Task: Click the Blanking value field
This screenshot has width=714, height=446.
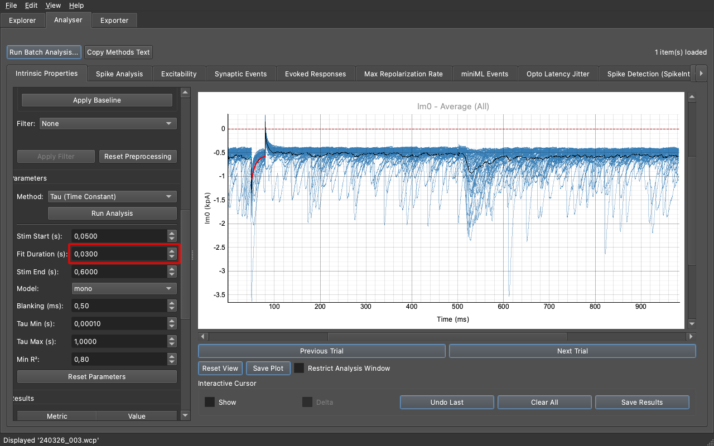Action: click(119, 306)
